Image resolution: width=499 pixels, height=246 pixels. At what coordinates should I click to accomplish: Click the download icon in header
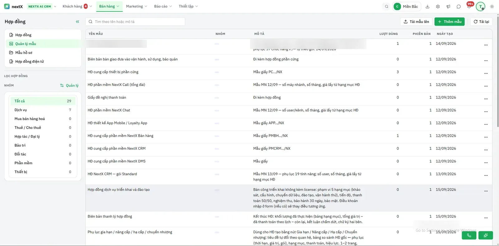(428, 7)
